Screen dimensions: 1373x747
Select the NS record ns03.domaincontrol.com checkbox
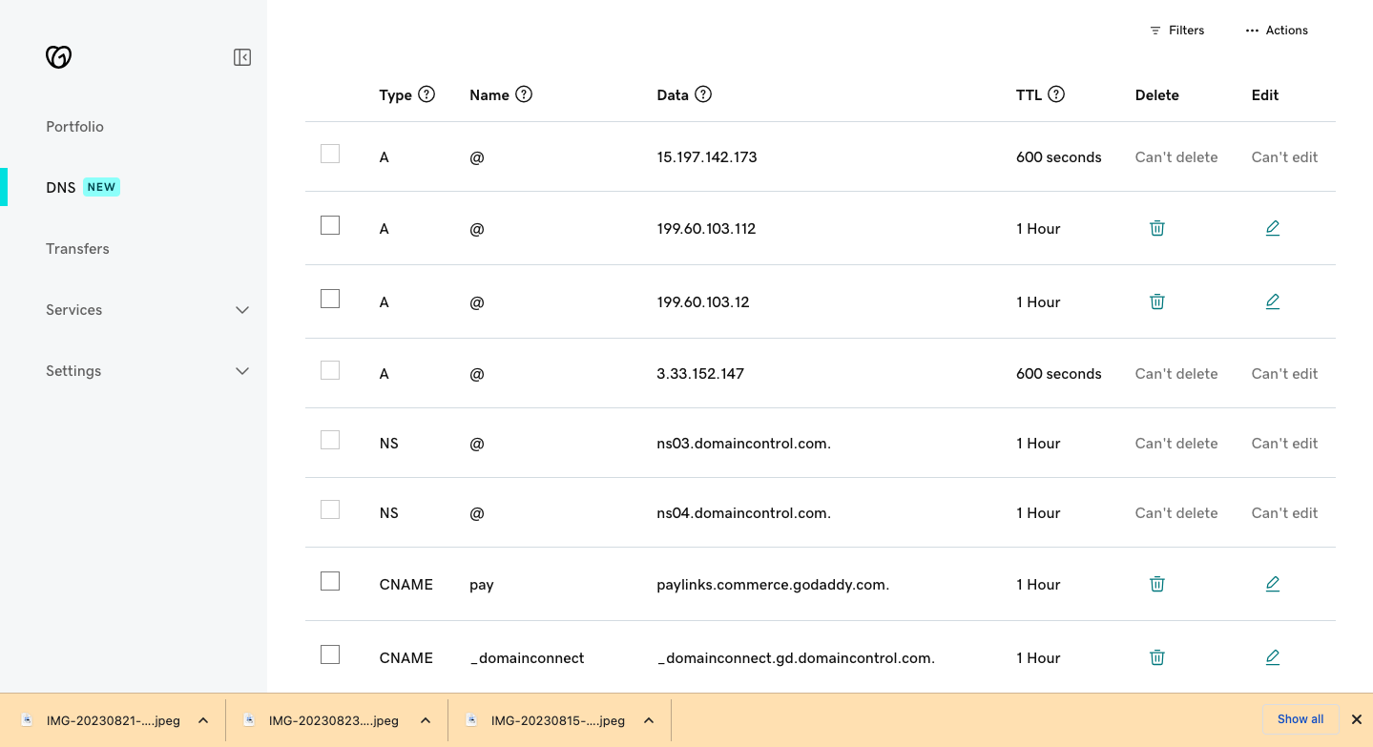tap(329, 440)
